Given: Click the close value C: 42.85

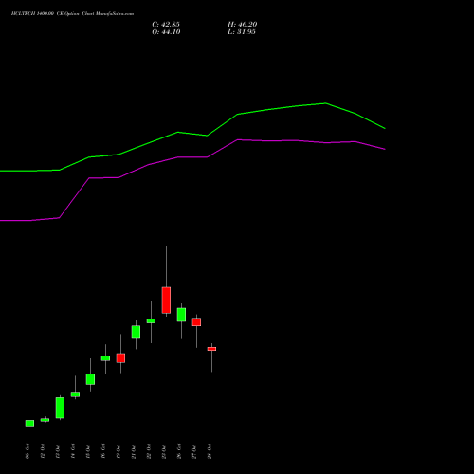Looking at the screenshot, I should point(166,25).
